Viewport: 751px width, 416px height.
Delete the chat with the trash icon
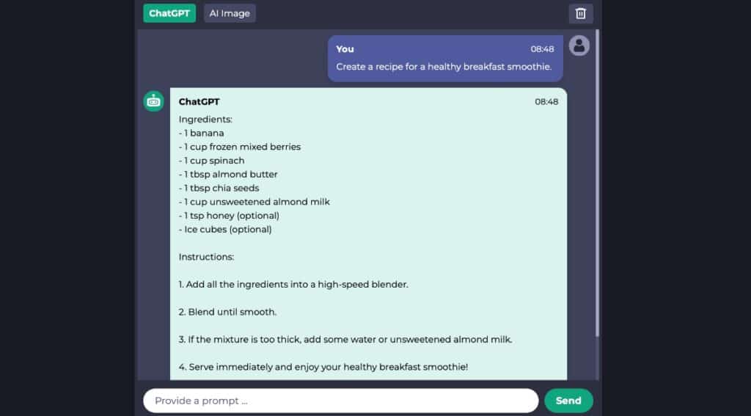[x=581, y=13]
